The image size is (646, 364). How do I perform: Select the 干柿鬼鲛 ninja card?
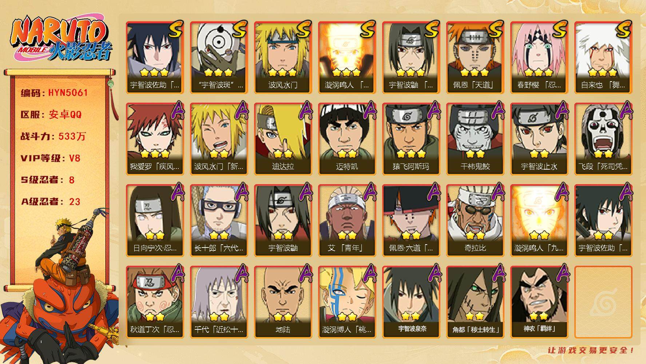(x=475, y=139)
